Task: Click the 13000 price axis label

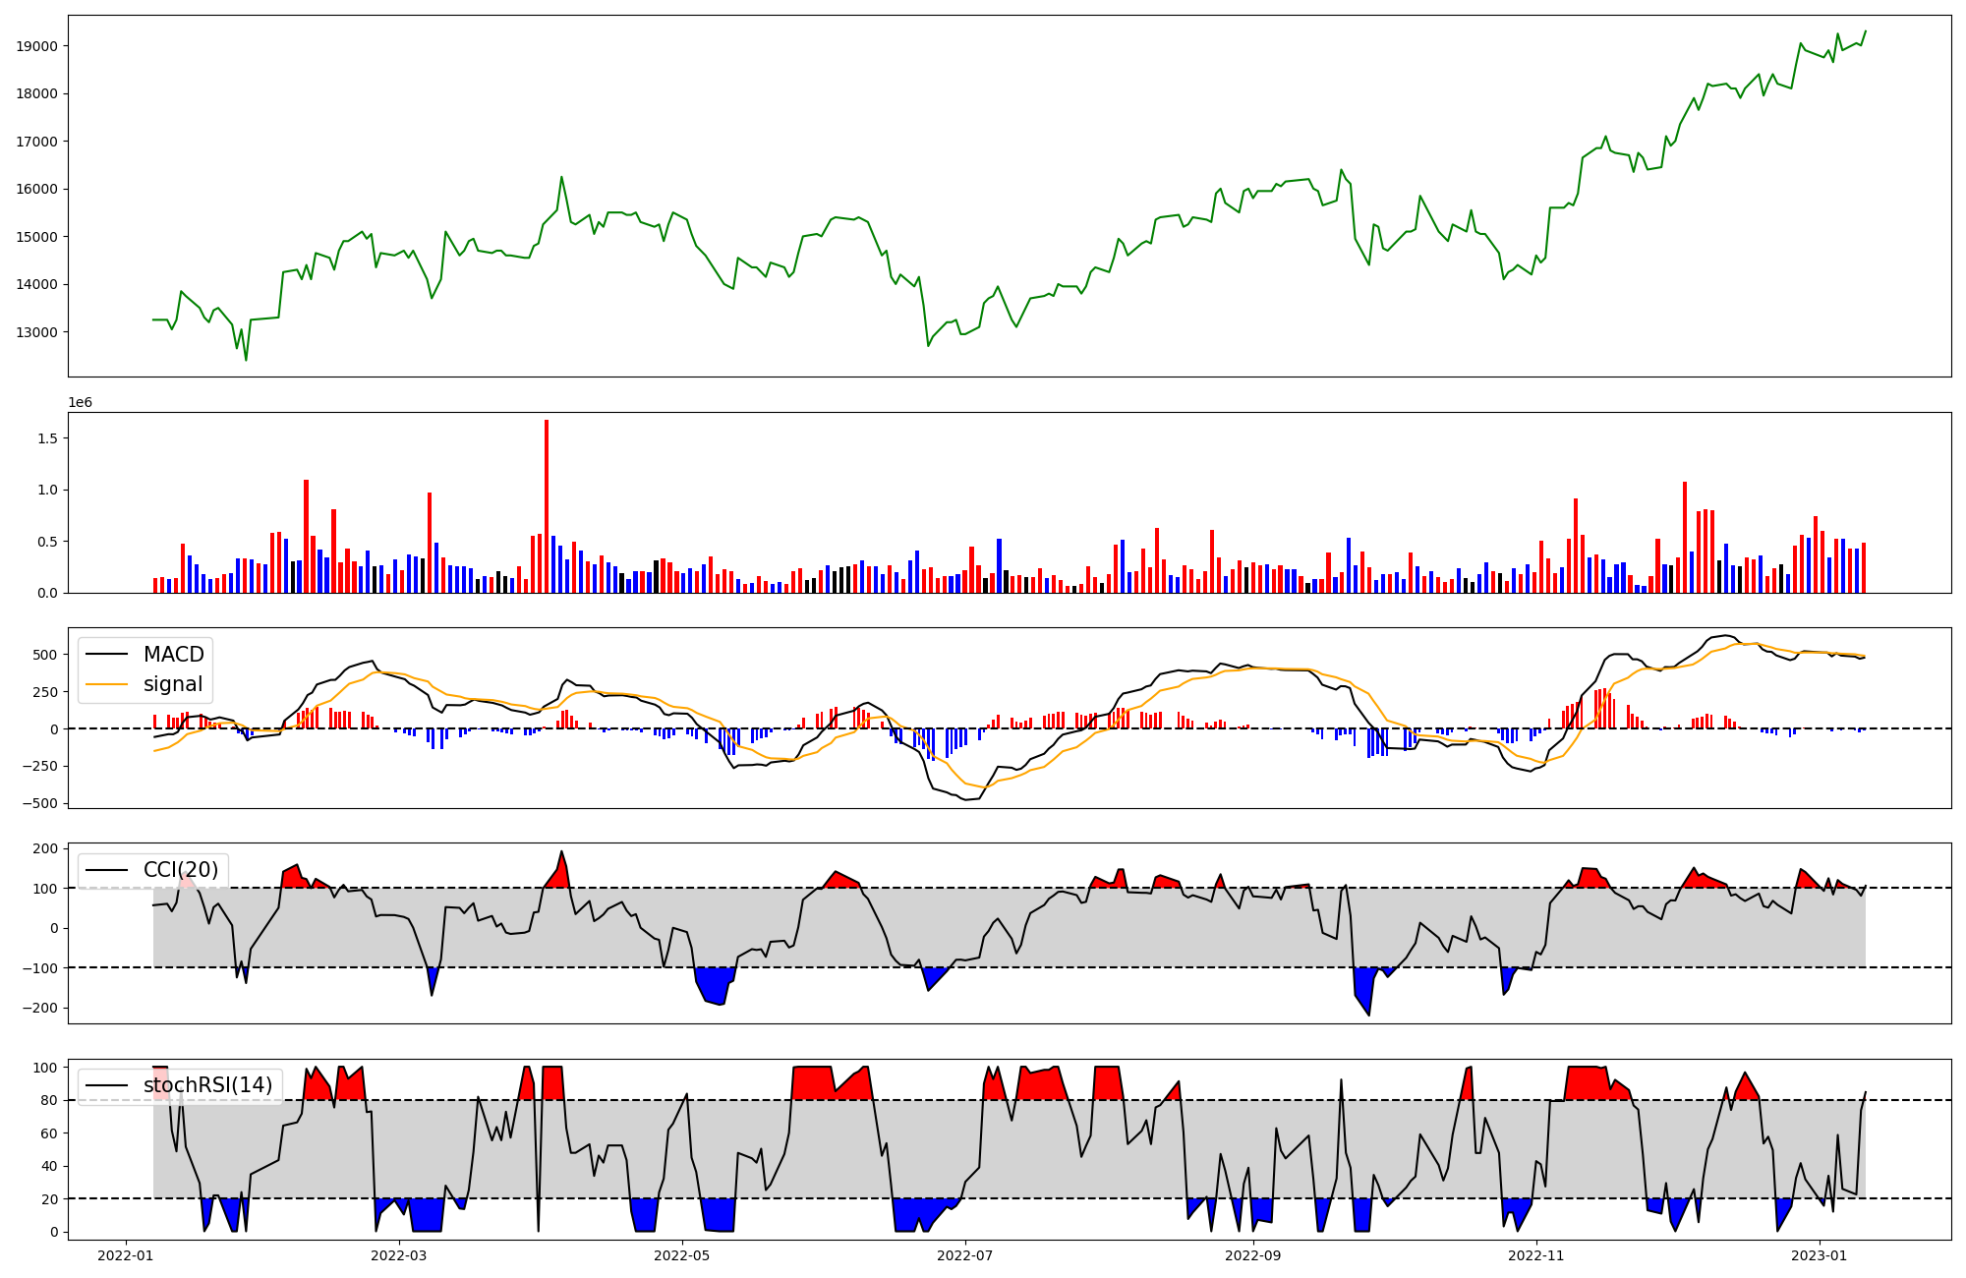Action: [37, 332]
